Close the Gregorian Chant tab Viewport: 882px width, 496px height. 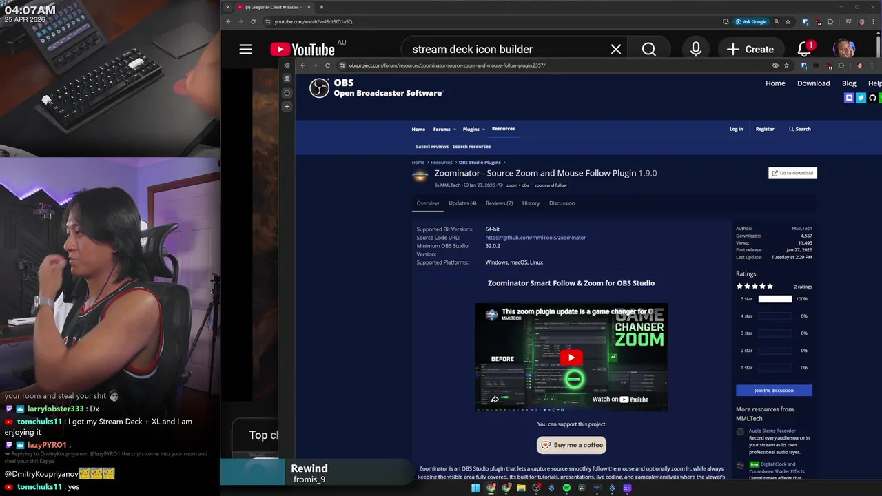pos(309,7)
